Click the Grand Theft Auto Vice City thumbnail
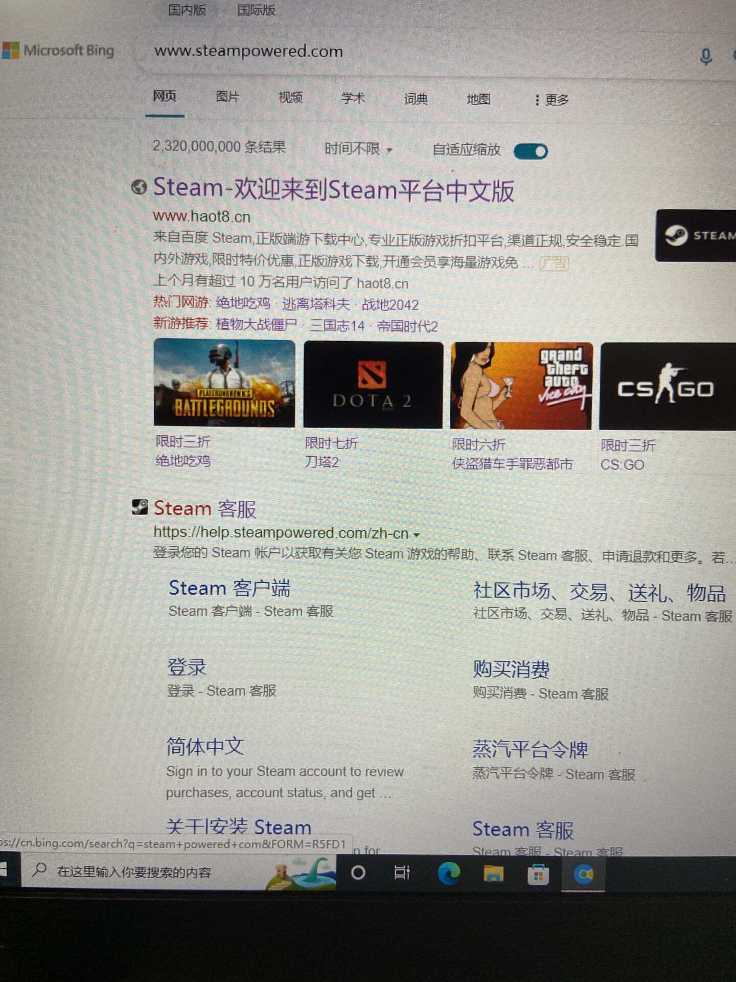 [x=521, y=386]
